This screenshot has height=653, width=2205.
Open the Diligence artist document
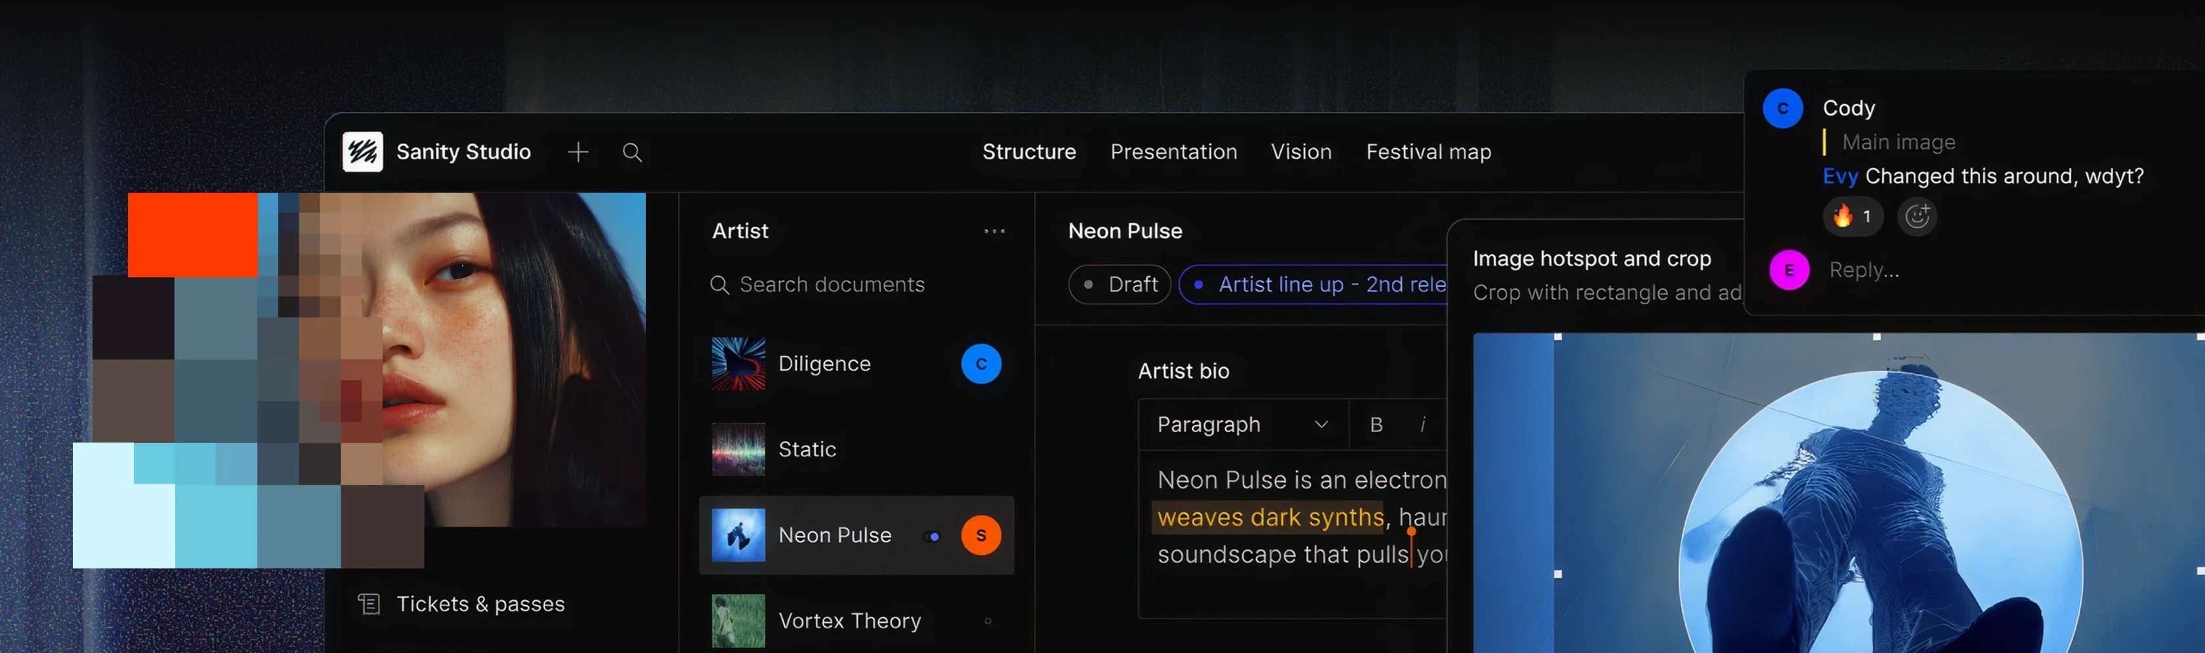(857, 364)
